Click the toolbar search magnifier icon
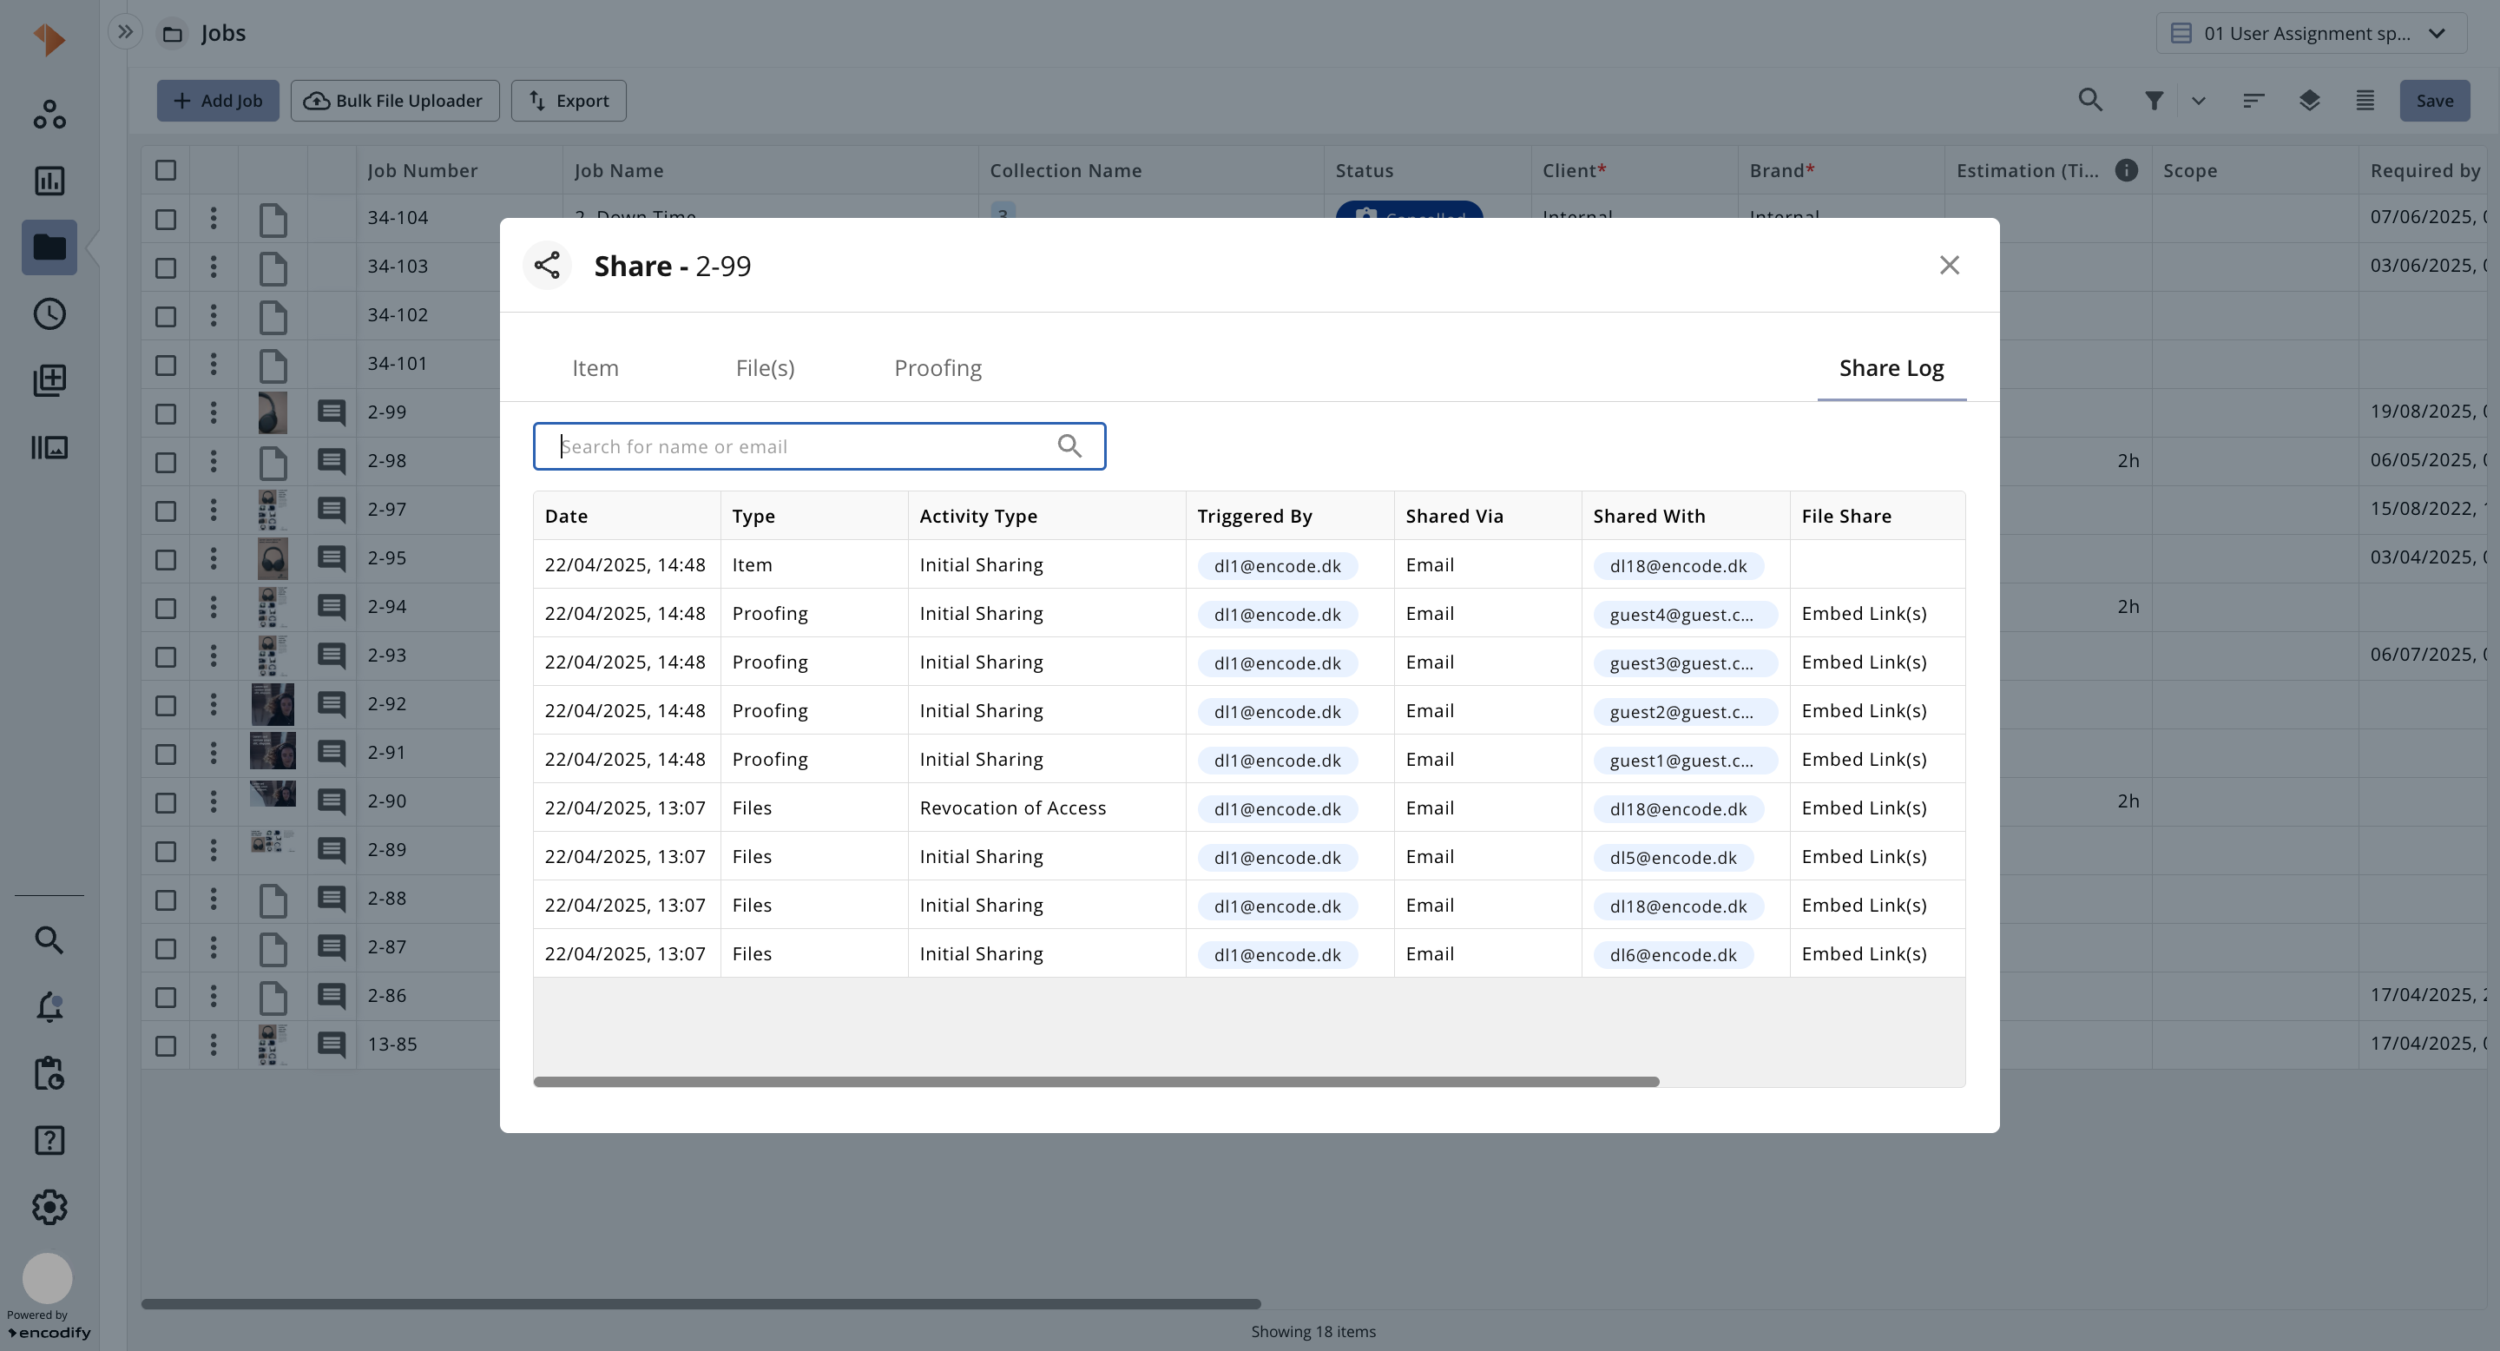 point(2090,100)
